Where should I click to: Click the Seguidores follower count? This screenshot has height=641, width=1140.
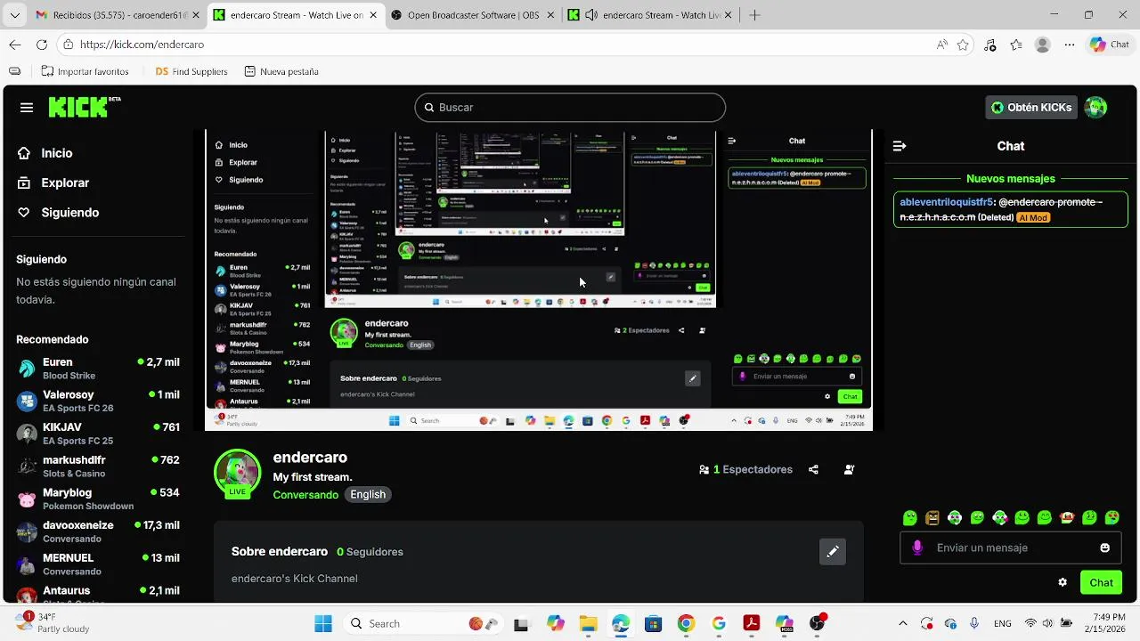point(370,552)
